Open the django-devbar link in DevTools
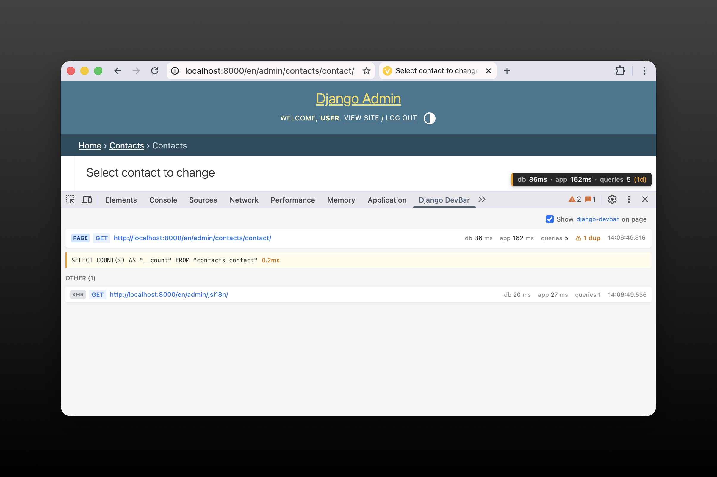The width and height of the screenshot is (717, 477). tap(597, 219)
